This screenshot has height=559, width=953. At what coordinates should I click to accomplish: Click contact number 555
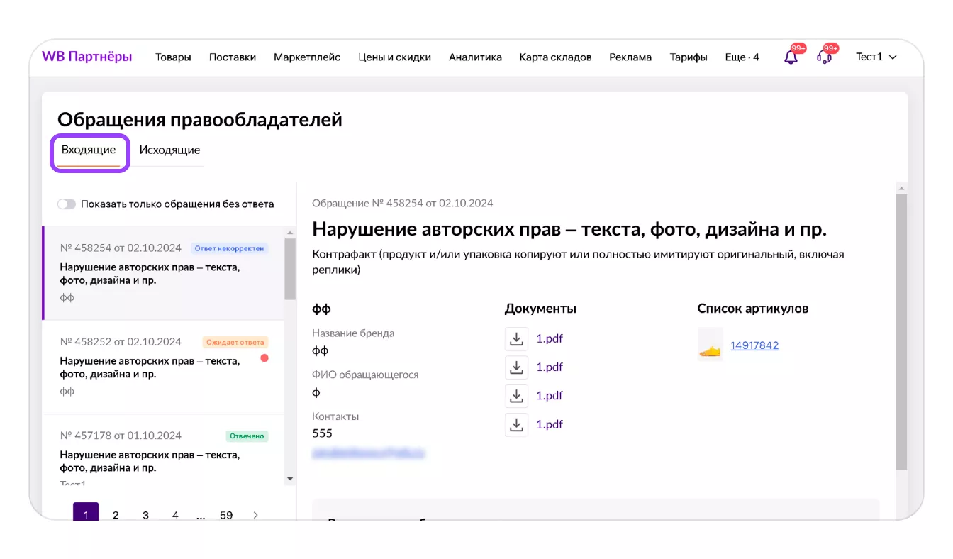click(322, 433)
